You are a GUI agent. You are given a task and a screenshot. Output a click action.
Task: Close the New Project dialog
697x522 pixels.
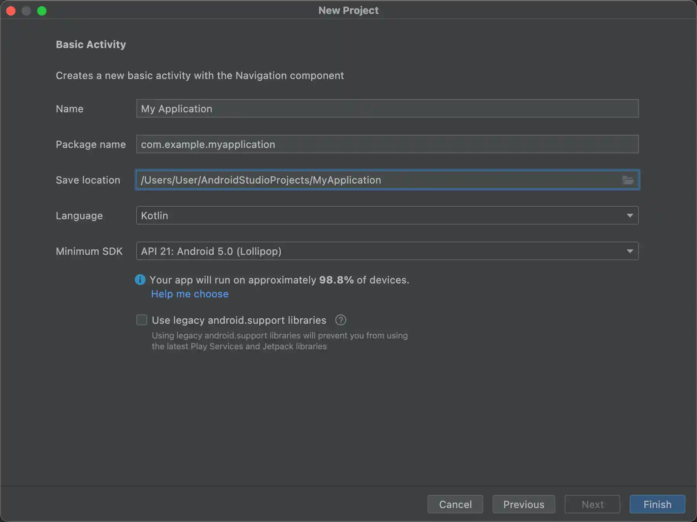(x=11, y=10)
